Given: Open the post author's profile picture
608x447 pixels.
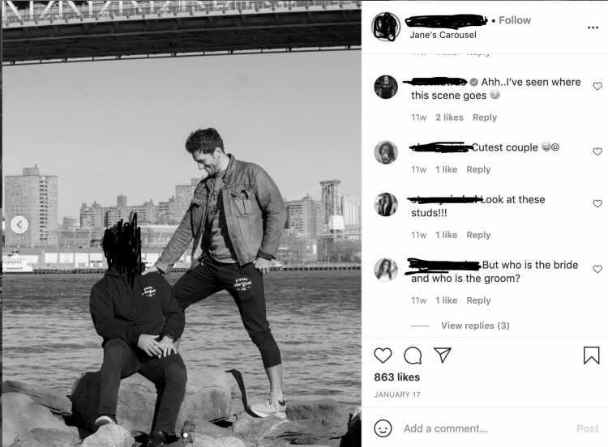Looking at the screenshot, I should [386, 27].
